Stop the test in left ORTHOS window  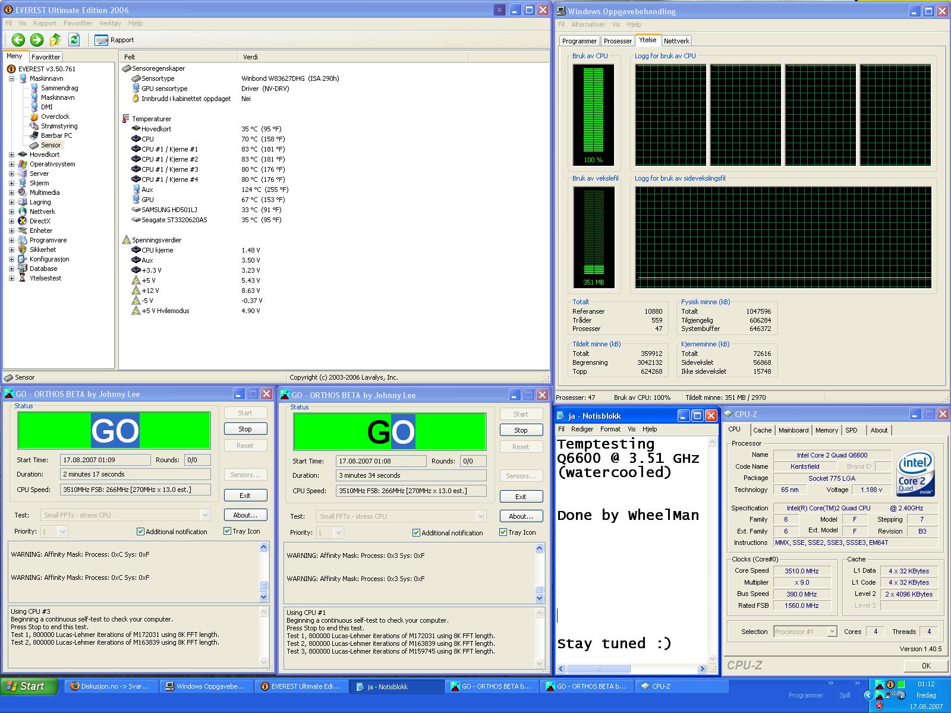coord(245,429)
